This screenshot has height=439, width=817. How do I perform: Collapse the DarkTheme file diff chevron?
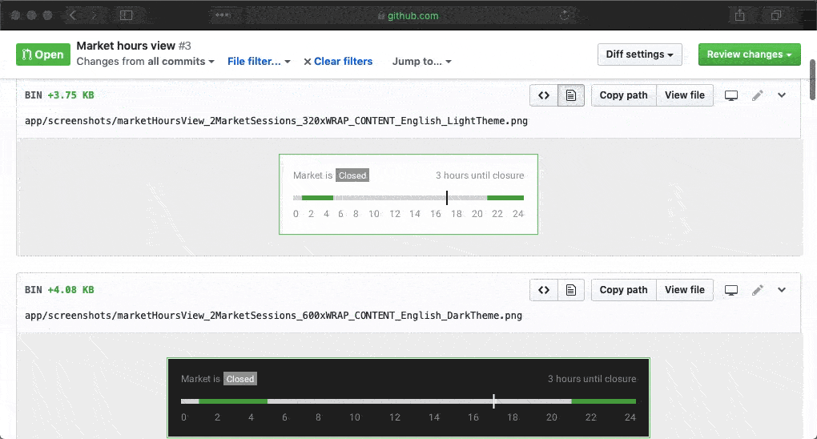783,290
